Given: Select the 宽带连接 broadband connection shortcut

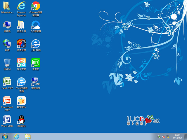Looking at the screenshot, I should 36,82.
